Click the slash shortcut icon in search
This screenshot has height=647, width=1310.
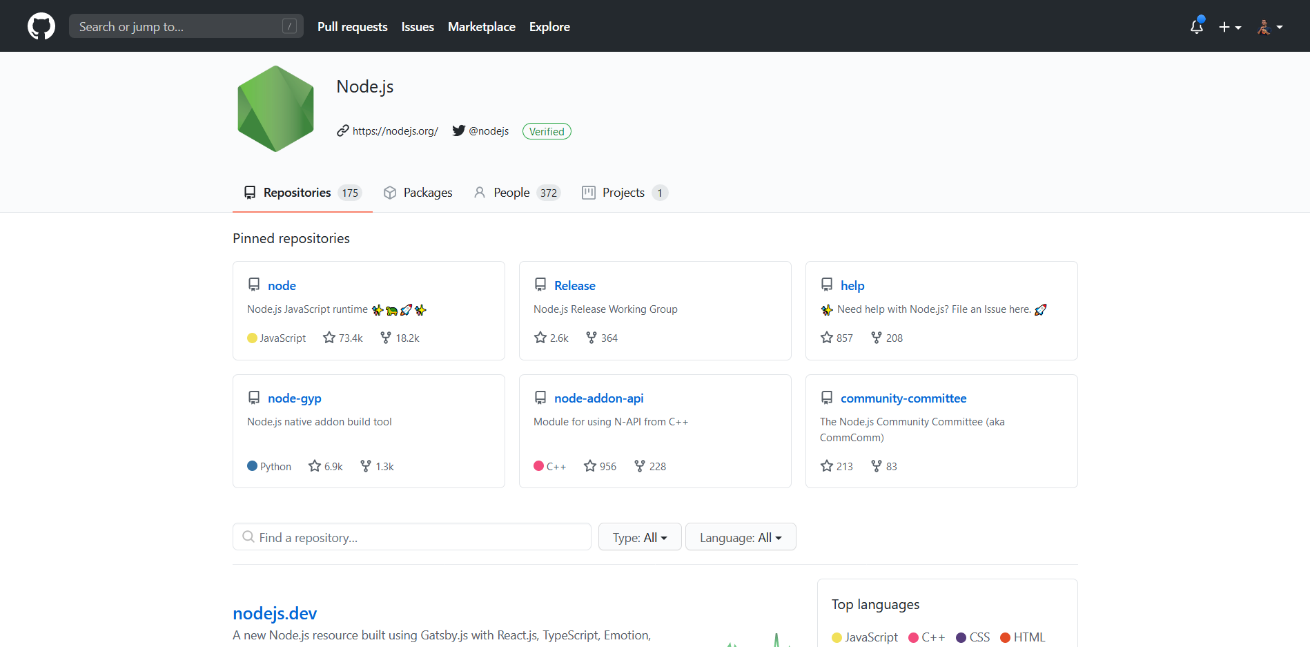click(289, 26)
